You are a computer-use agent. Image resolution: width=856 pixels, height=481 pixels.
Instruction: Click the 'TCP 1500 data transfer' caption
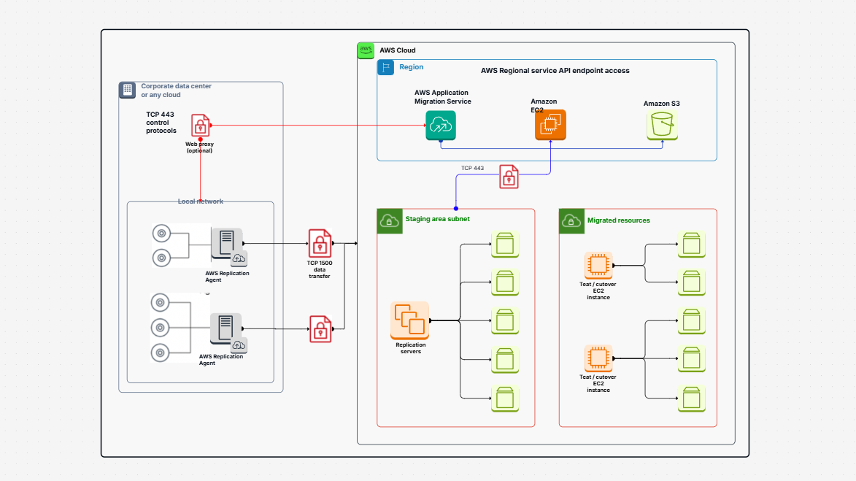pyautogui.click(x=320, y=270)
